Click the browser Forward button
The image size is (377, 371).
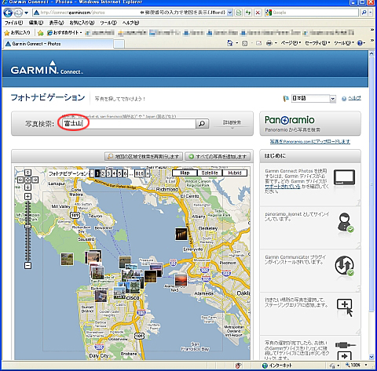pos(18,13)
